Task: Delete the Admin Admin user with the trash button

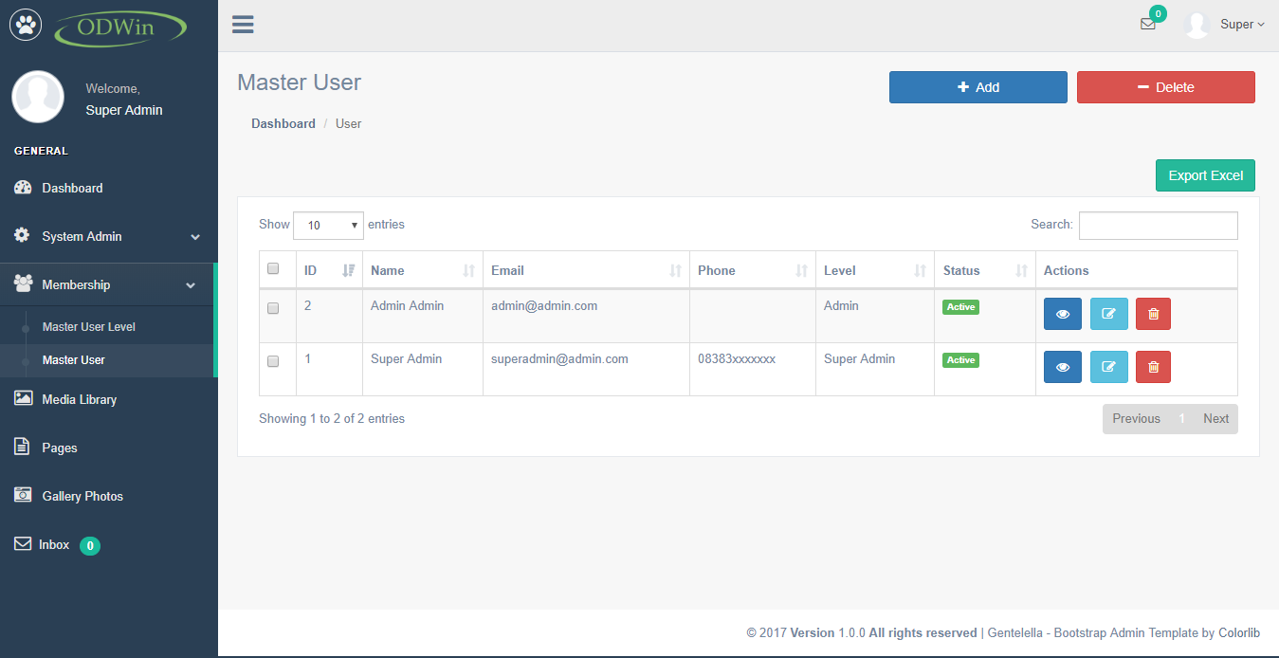Action: [x=1153, y=314]
